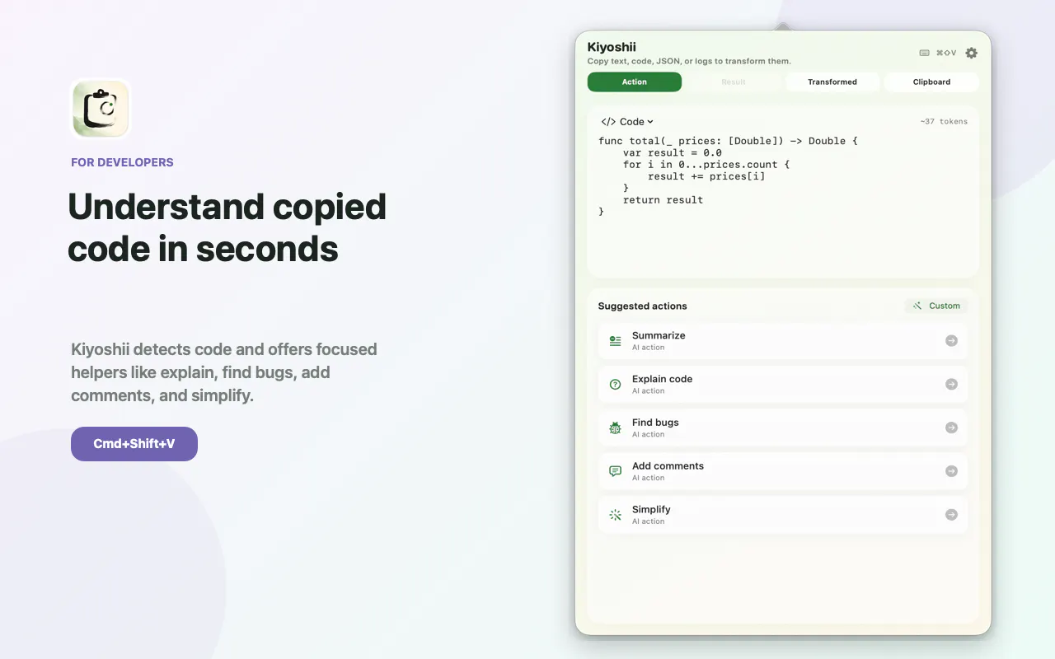
Task: Click the 'func total' code line
Action: click(x=729, y=141)
